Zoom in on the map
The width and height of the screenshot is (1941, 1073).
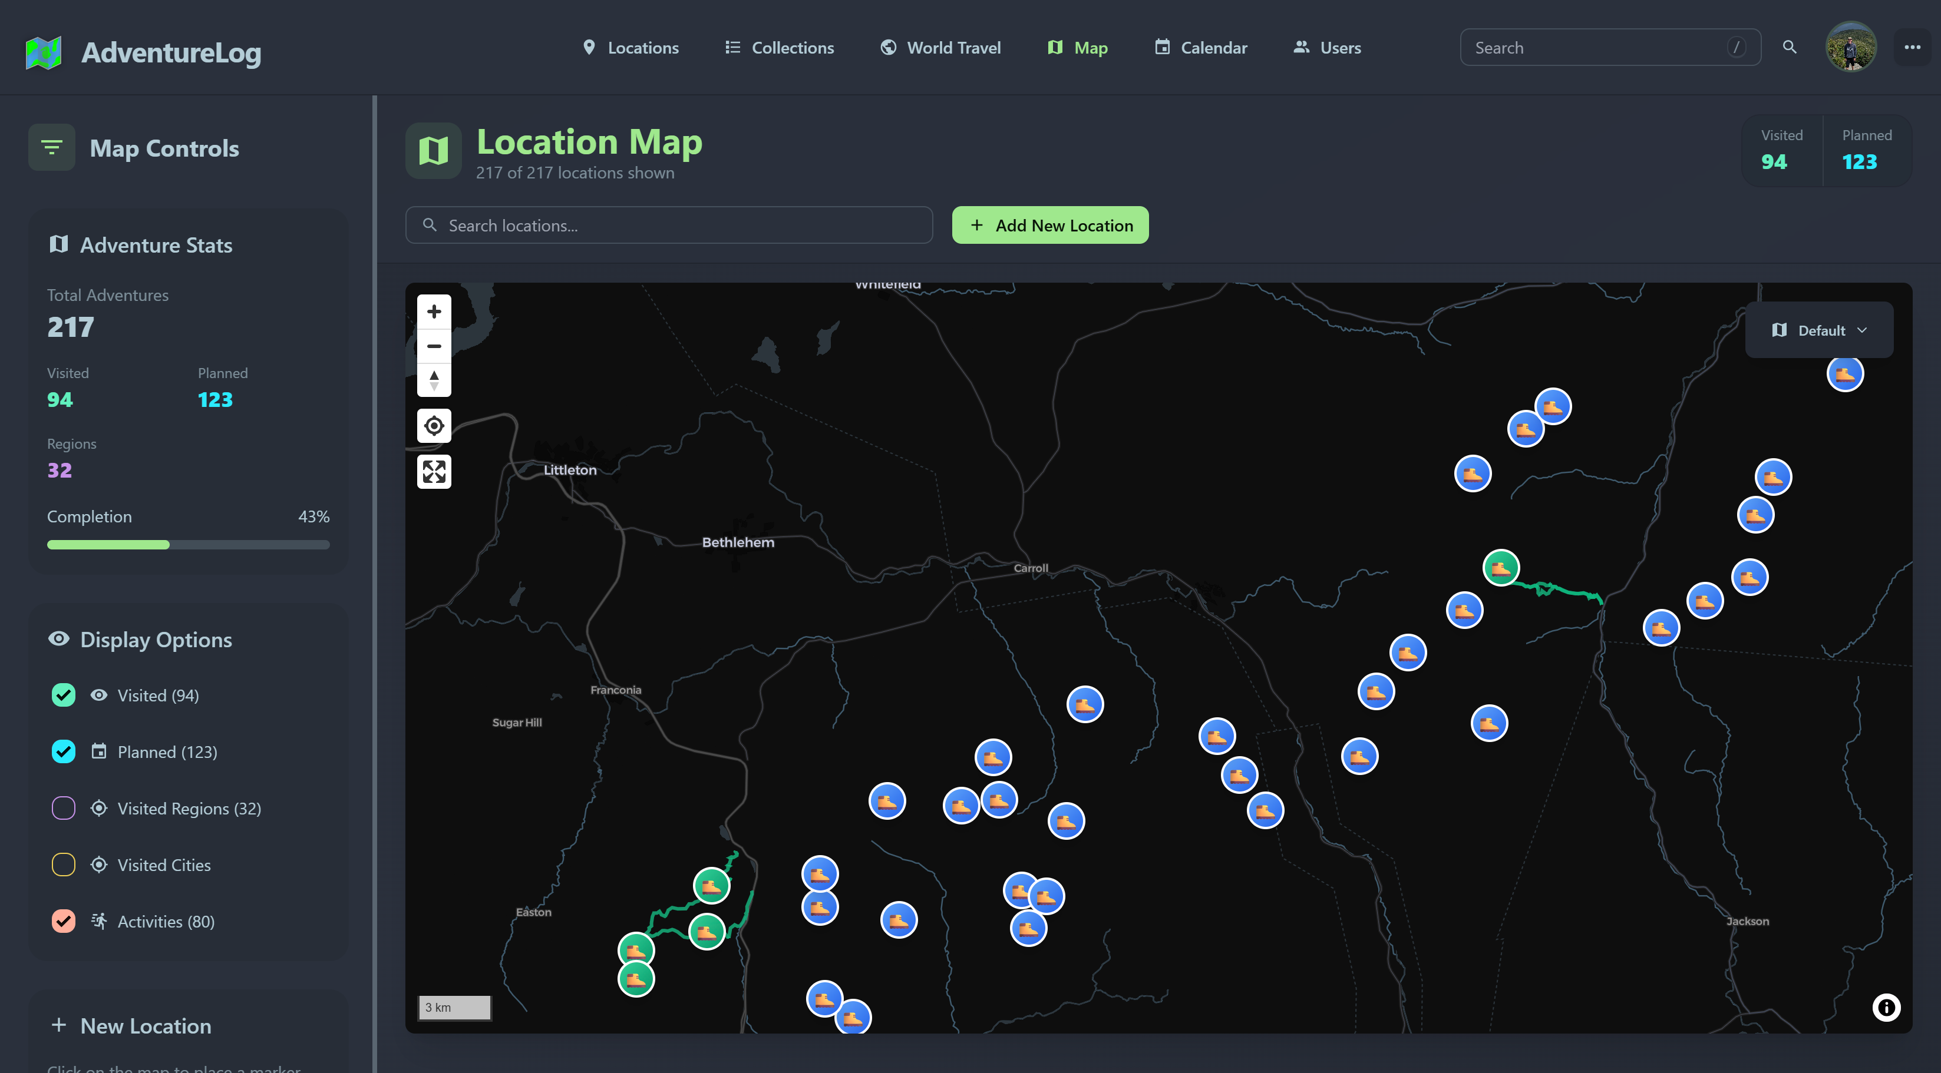tap(434, 312)
